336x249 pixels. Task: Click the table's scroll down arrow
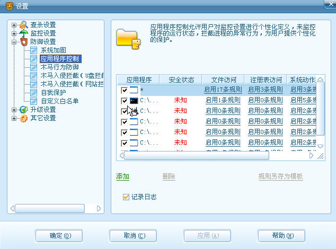[x=320, y=146]
